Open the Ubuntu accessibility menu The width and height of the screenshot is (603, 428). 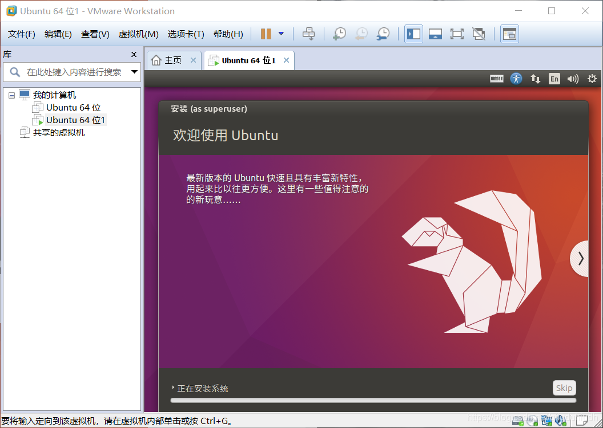click(516, 79)
